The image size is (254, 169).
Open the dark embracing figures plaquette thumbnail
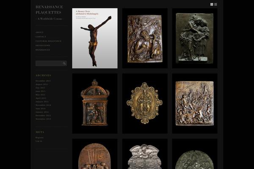[195, 38]
